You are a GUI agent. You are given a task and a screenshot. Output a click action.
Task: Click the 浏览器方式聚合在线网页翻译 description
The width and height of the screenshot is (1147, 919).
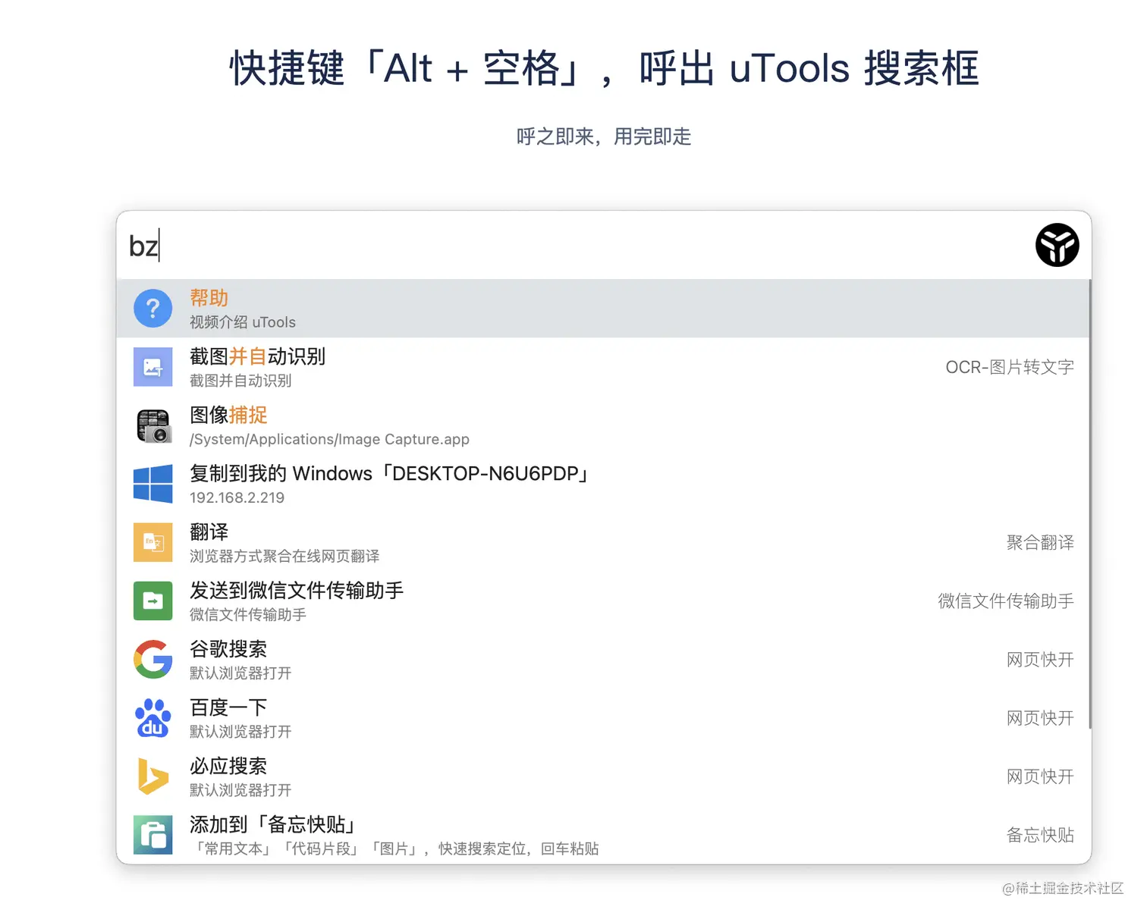(284, 556)
